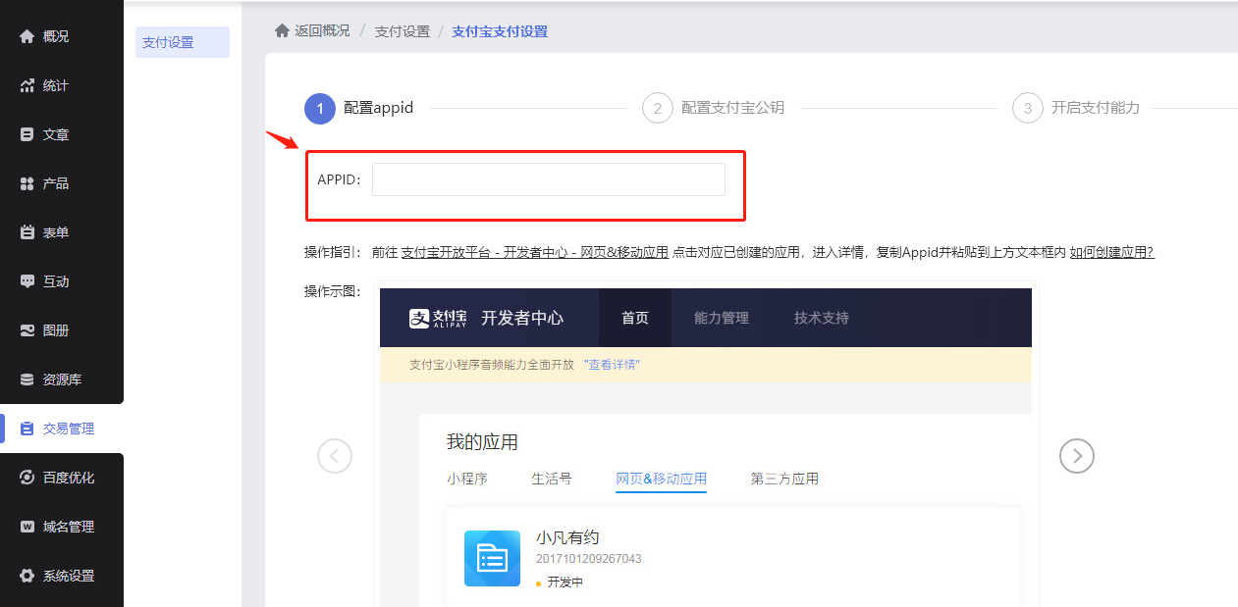Screen dimensions: 1238x607
Task: Click the 交易管理 clipboard icon
Action: [27, 429]
